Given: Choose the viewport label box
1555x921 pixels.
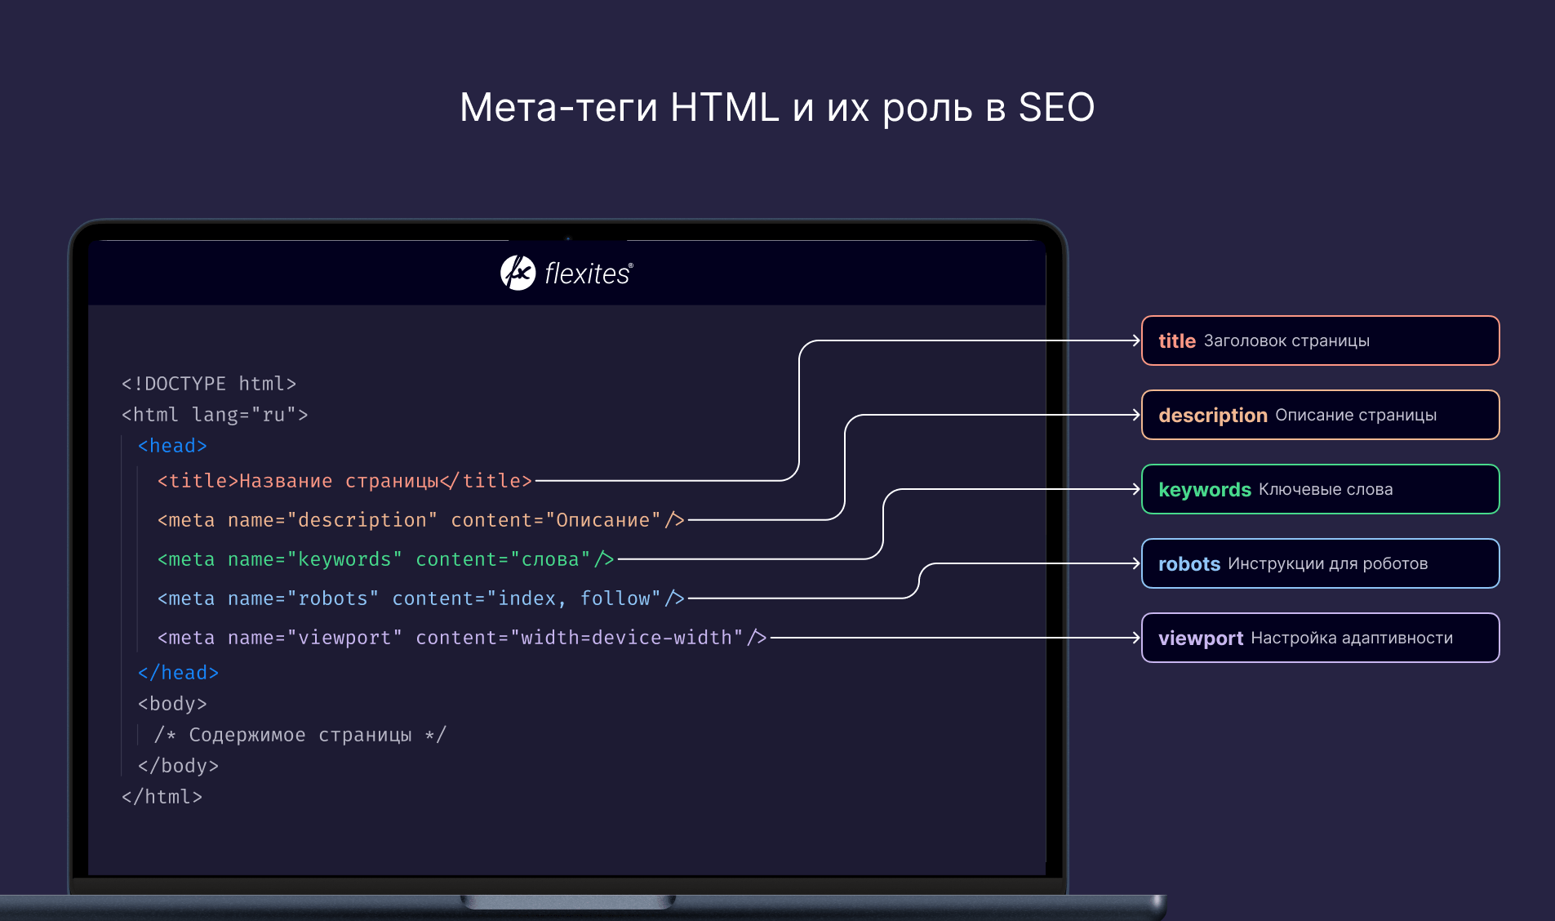Looking at the screenshot, I should click(x=1320, y=638).
